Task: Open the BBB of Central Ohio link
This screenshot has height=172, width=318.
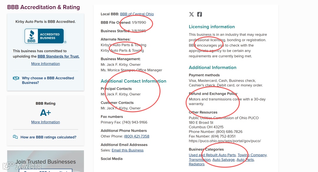Action: [x=137, y=14]
